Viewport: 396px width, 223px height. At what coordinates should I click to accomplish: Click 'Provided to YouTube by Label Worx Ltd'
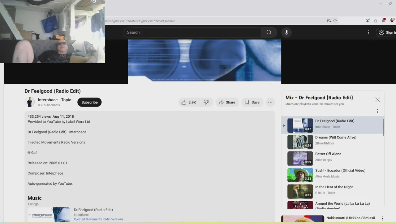coord(59,122)
